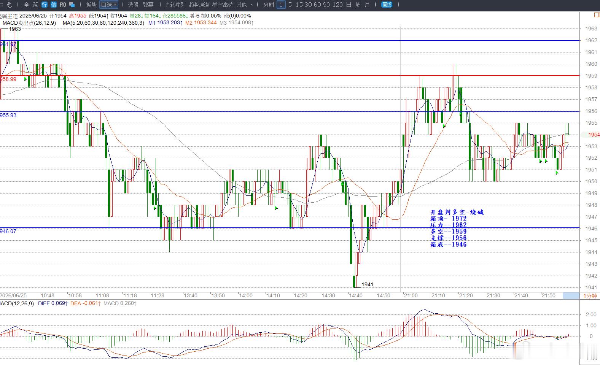The height and width of the screenshot is (365, 600).
Task: Click the MACD卖出点(26,12,9) indicator label
Action: coord(29,23)
